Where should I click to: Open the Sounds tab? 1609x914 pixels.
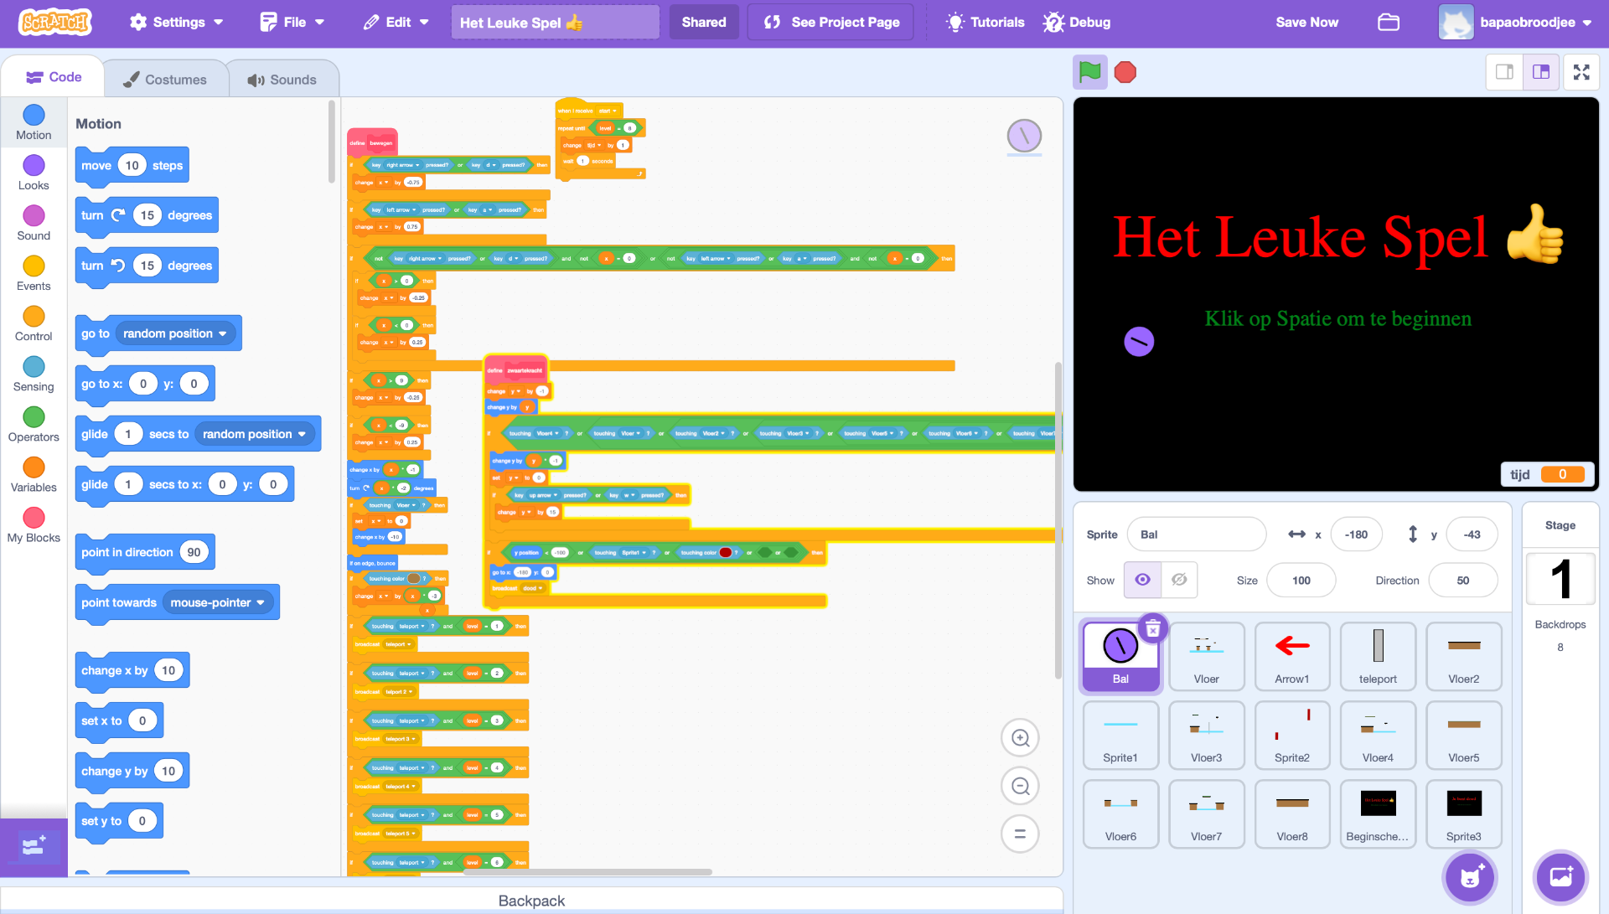click(x=282, y=80)
